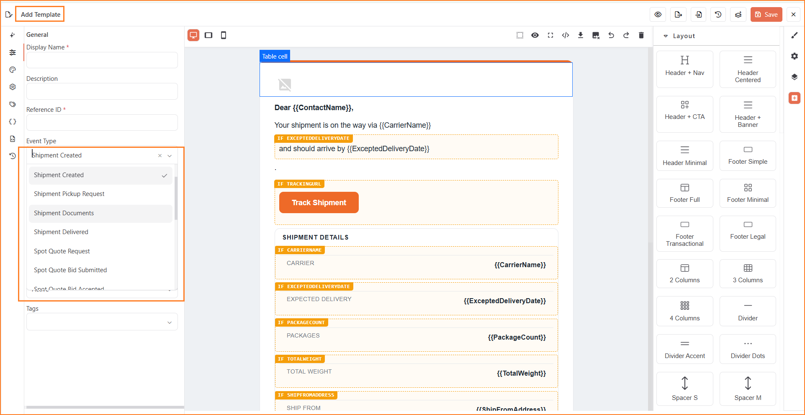Click in the Display Name field
805x415 pixels.
pos(102,60)
